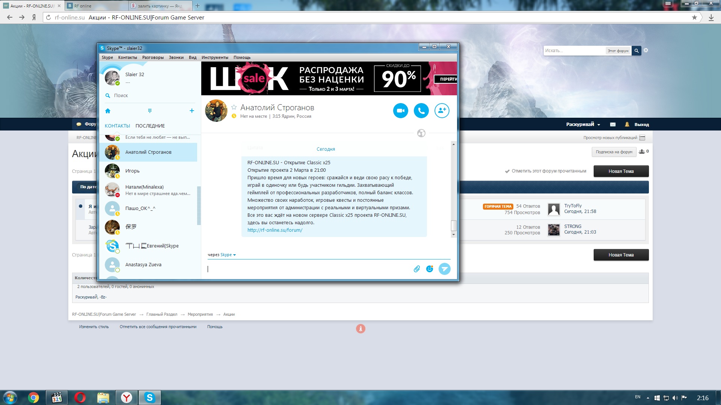Screen dimensions: 721x405
Task: Mark Анатолий Строганов as favorite star
Action: click(x=234, y=107)
